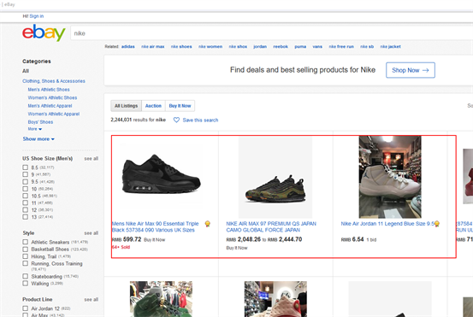Click into the search field containing nike
Screen dimensions: 473x317
(271, 33)
